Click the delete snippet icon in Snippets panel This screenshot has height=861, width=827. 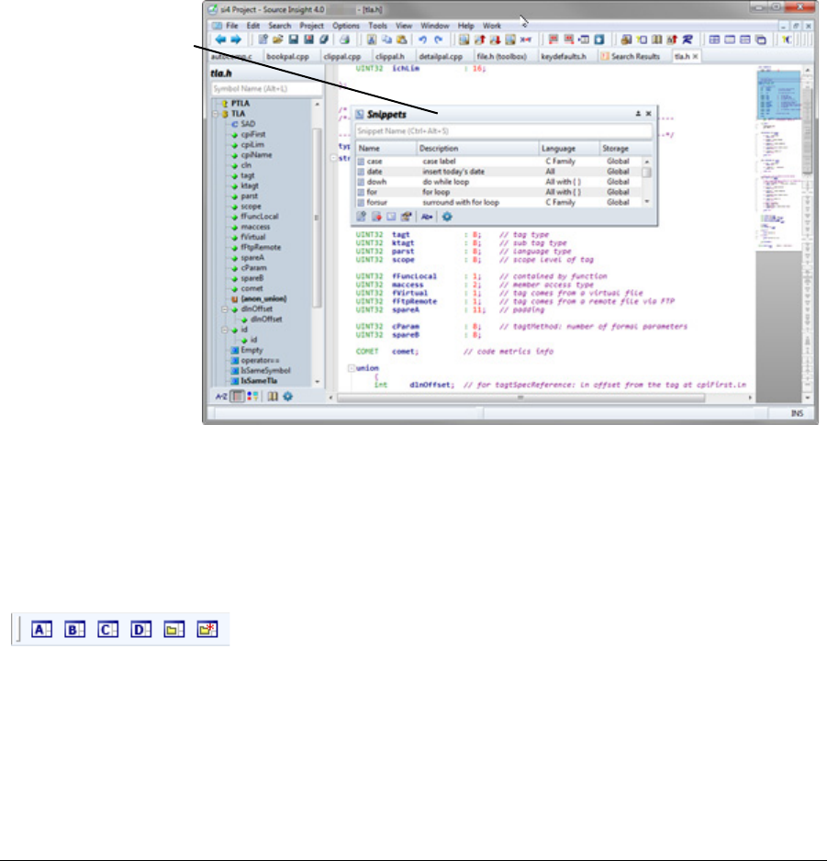pyautogui.click(x=376, y=217)
